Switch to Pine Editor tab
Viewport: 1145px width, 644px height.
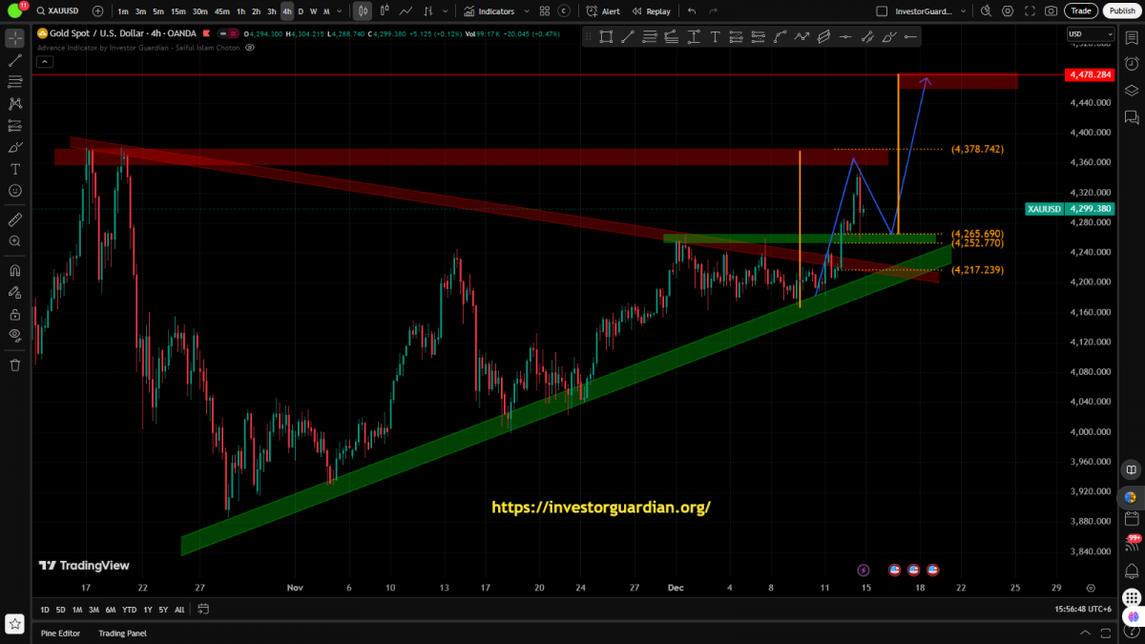pos(60,633)
